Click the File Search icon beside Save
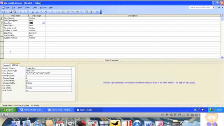The width and height of the screenshot is (224, 126). click(x=15, y=12)
